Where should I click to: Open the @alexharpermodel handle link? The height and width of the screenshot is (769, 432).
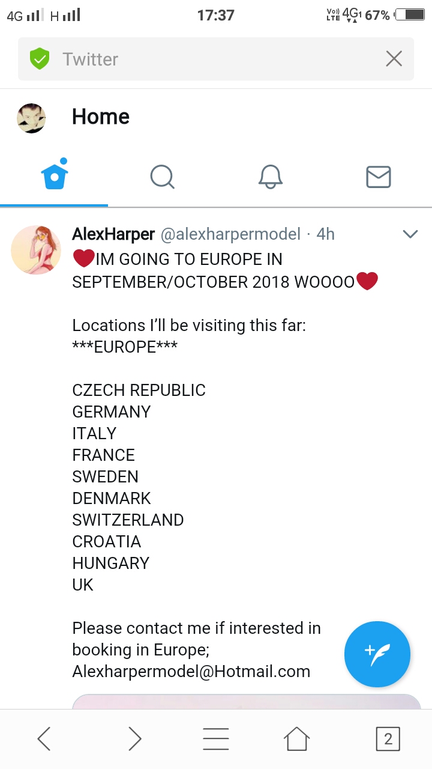tap(230, 234)
